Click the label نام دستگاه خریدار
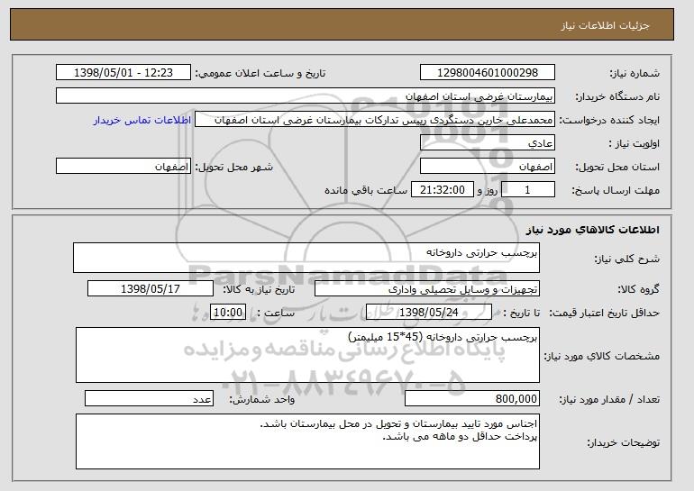The width and height of the screenshot is (694, 491). 617,97
